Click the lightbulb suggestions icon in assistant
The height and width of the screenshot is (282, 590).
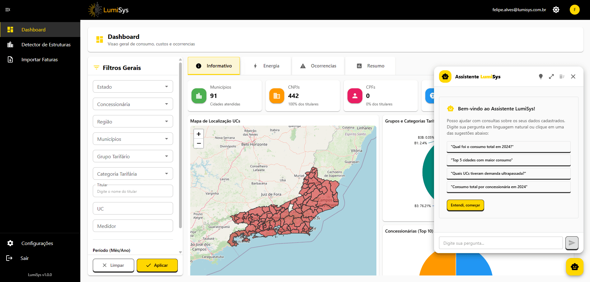pos(540,76)
